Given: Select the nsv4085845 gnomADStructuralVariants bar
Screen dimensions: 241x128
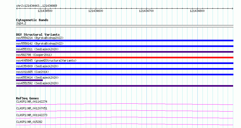Looking at the screenshot, I should click(125, 63).
